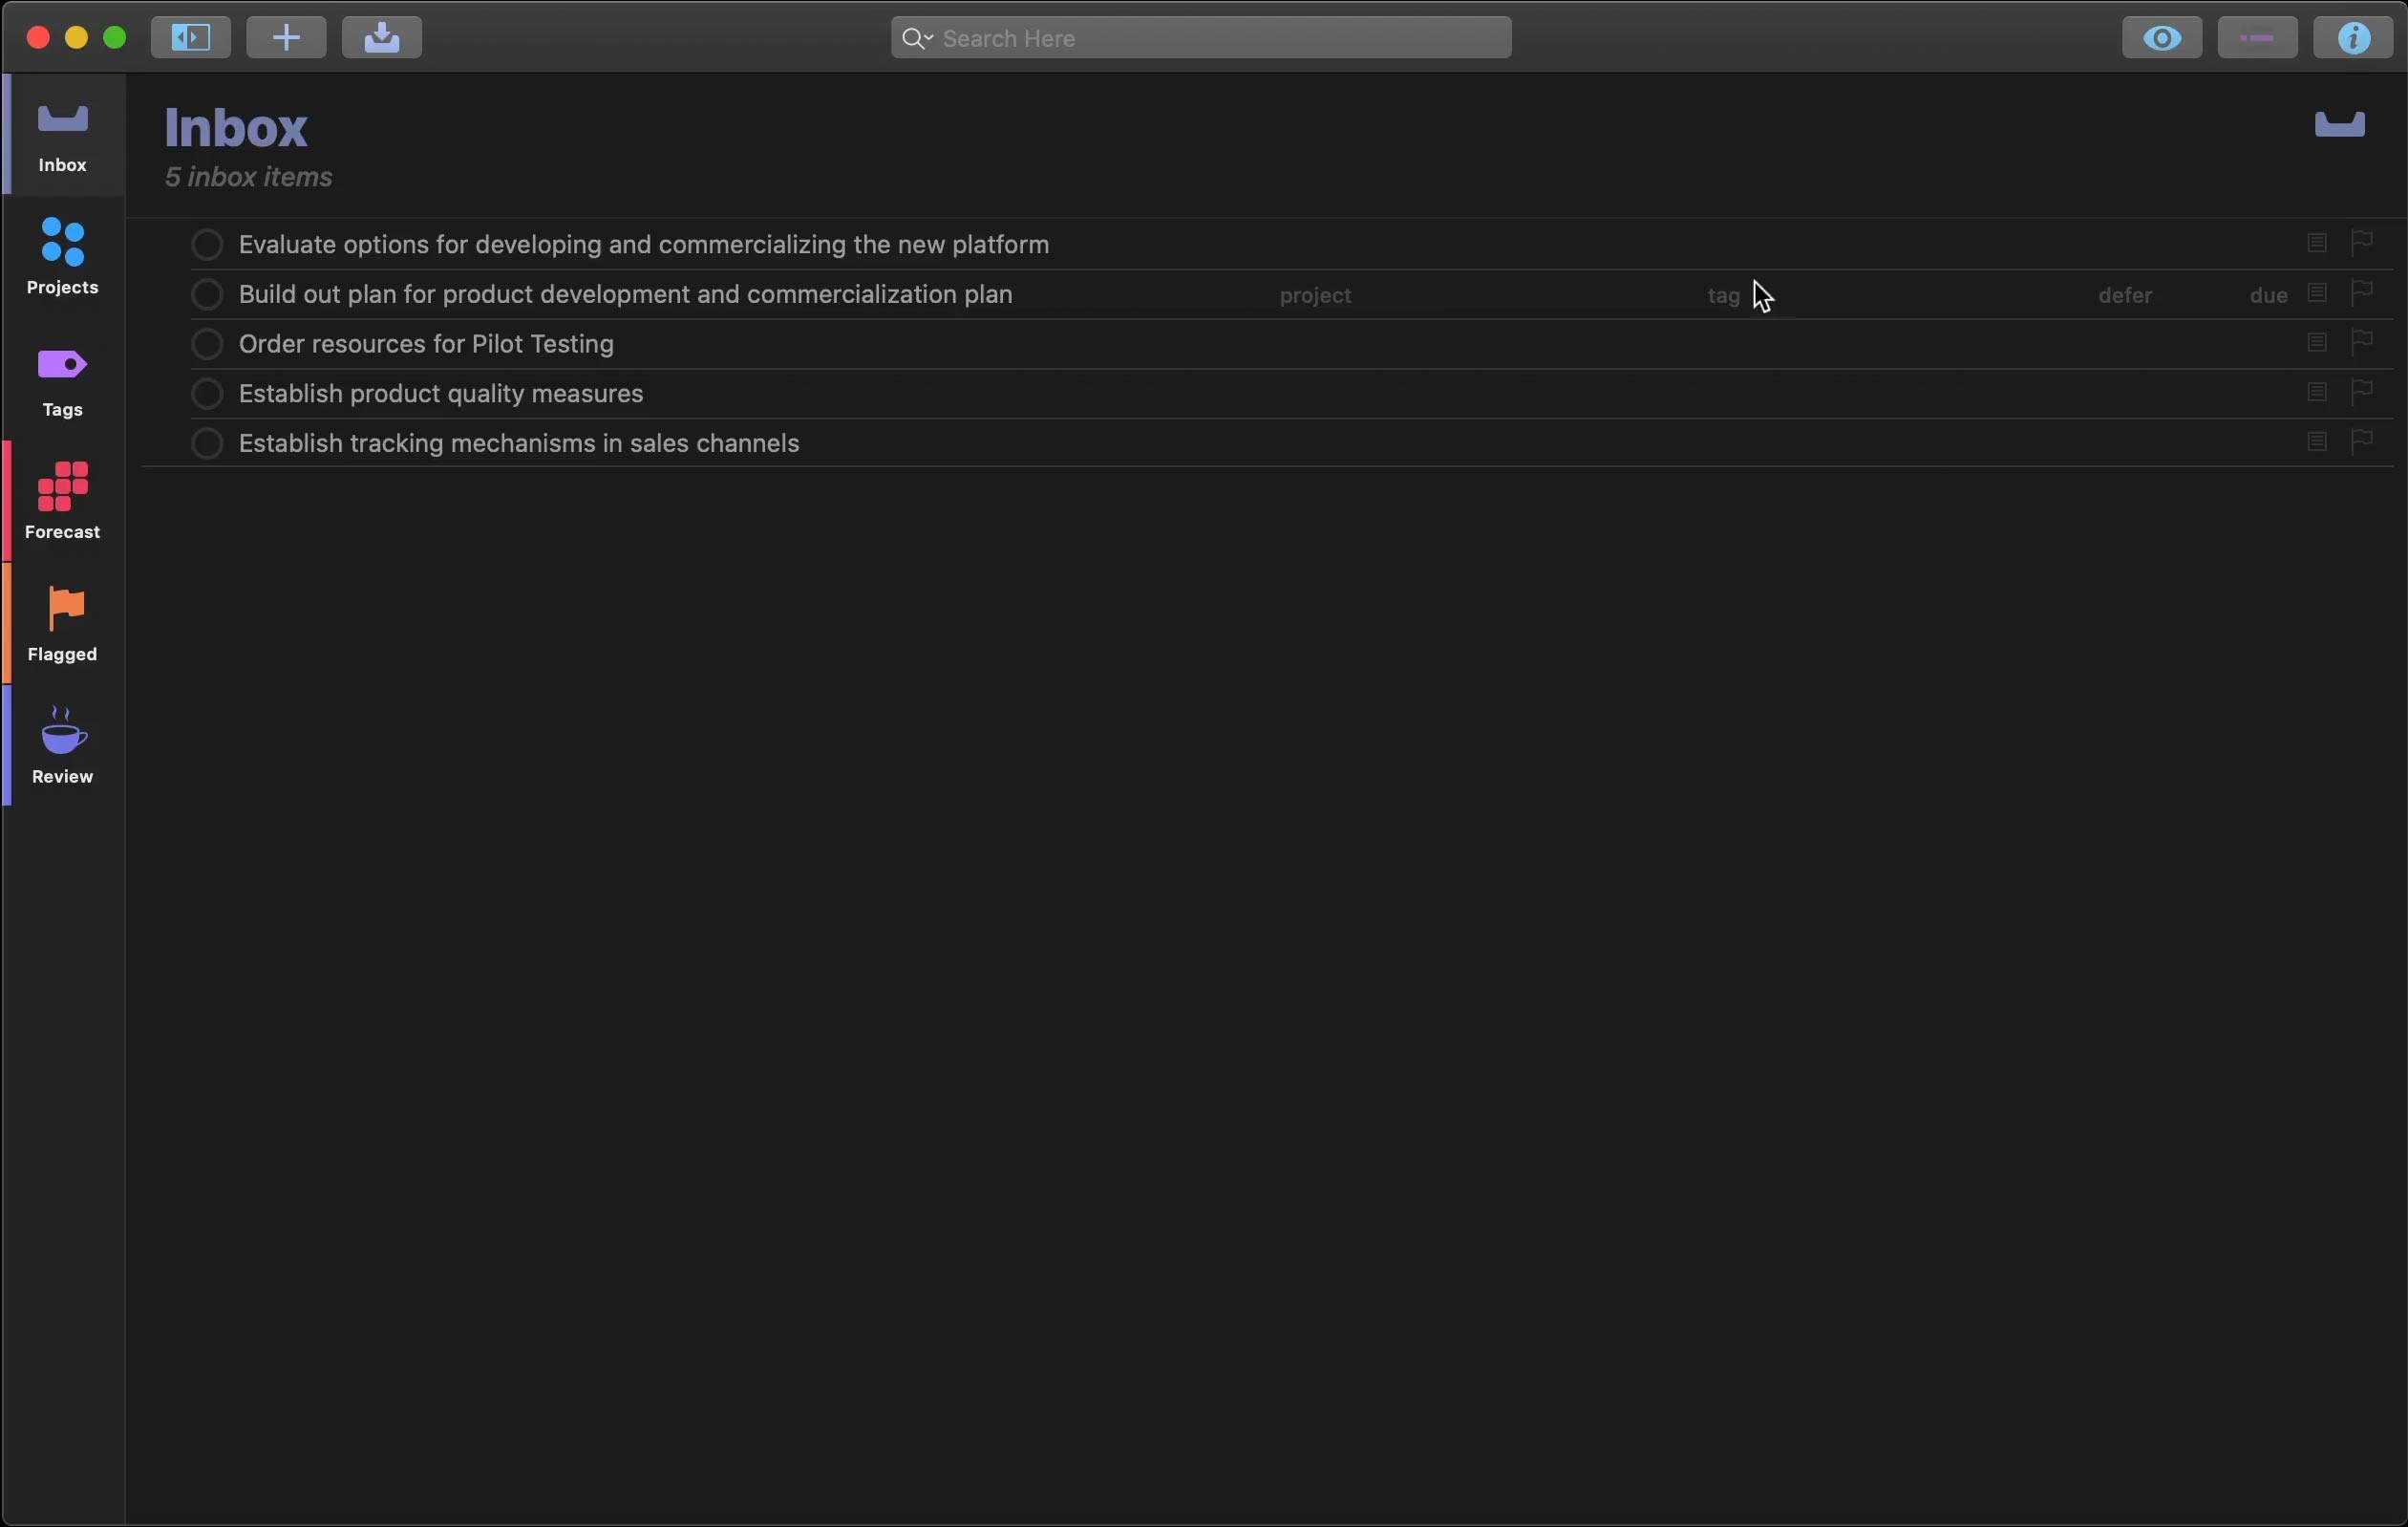Click the tag field of Build out plan

(1722, 296)
